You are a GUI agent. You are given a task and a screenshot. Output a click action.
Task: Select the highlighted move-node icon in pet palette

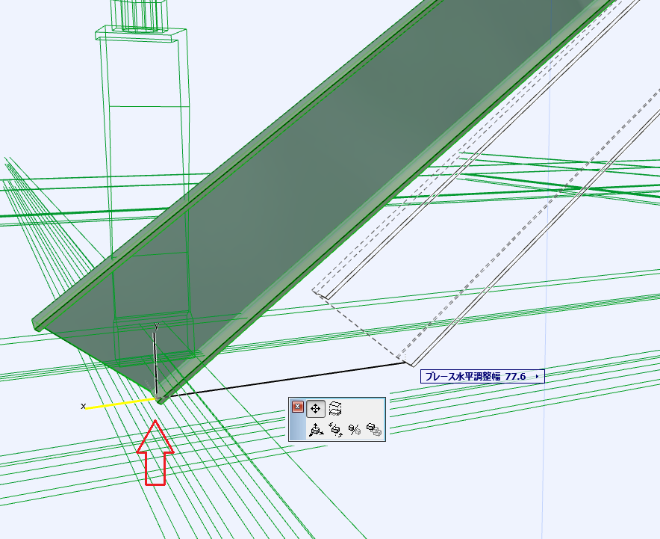pyautogui.click(x=316, y=408)
